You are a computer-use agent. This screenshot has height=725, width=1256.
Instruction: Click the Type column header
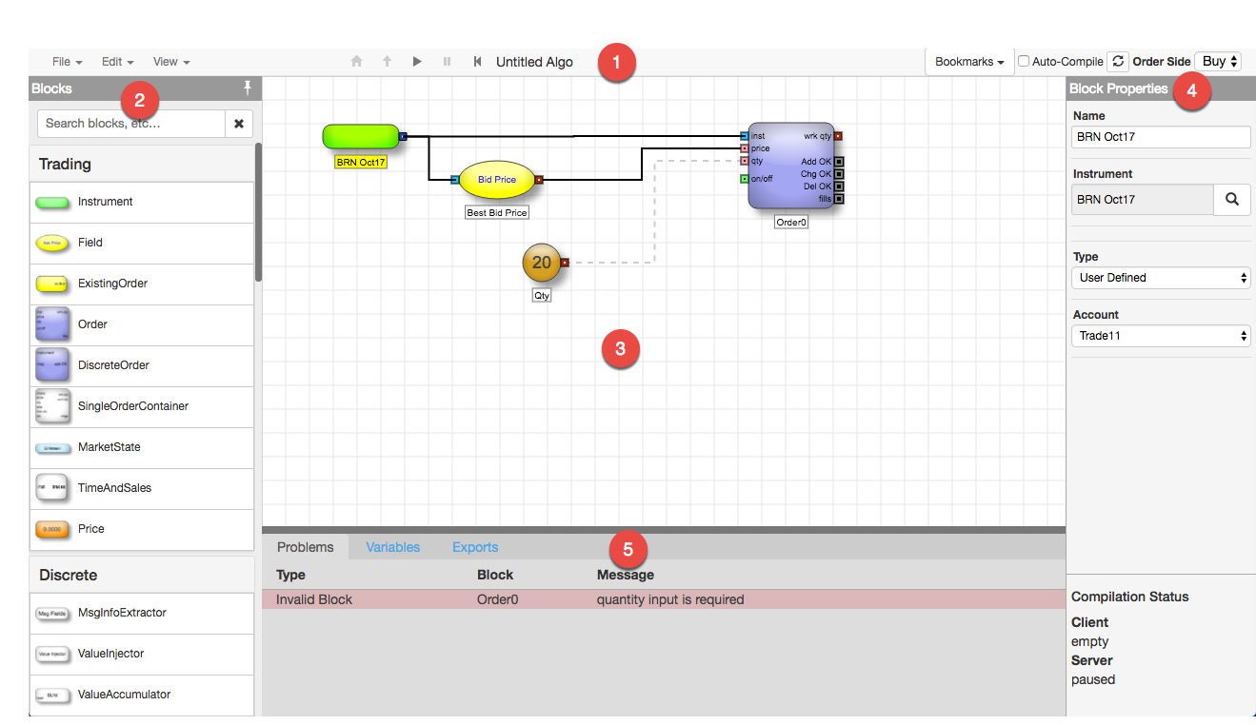[x=290, y=575]
